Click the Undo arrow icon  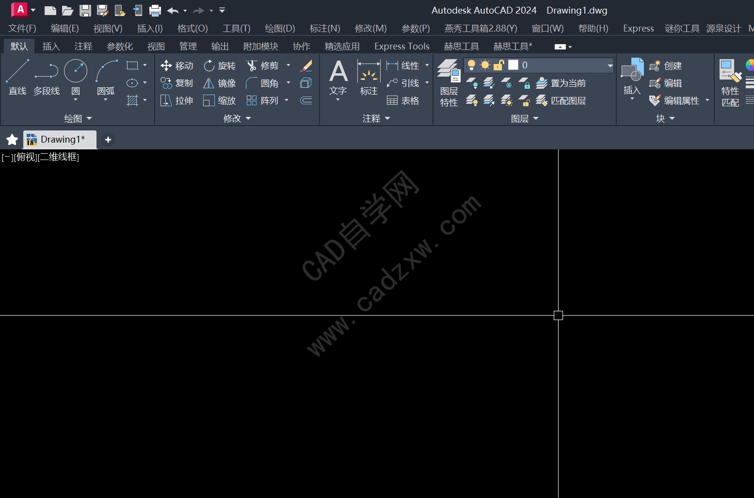[x=173, y=10]
